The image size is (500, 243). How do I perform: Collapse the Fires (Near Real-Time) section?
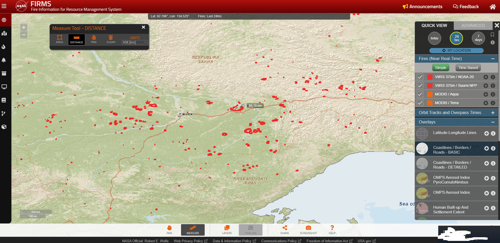click(493, 59)
